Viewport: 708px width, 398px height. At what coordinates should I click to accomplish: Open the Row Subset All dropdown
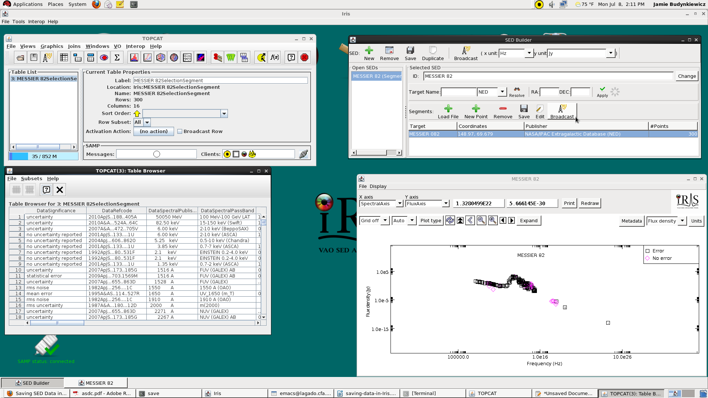[x=147, y=122]
